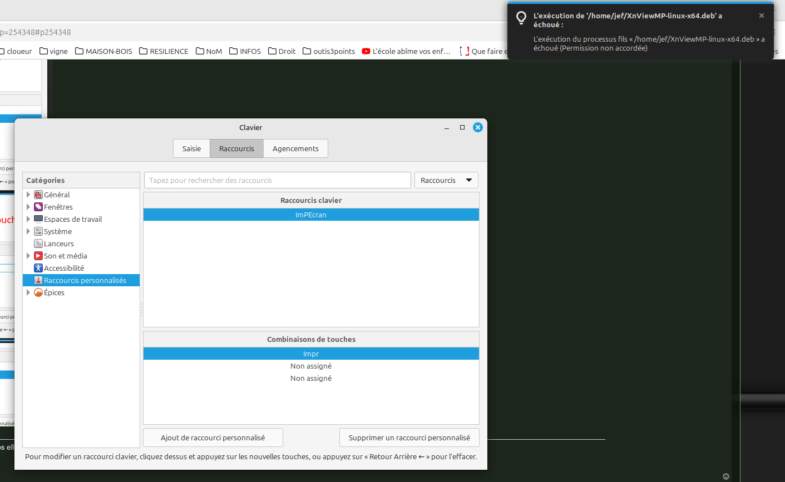Dismiss the failed execution notification
Viewport: 785px width, 482px height.
pyautogui.click(x=762, y=16)
